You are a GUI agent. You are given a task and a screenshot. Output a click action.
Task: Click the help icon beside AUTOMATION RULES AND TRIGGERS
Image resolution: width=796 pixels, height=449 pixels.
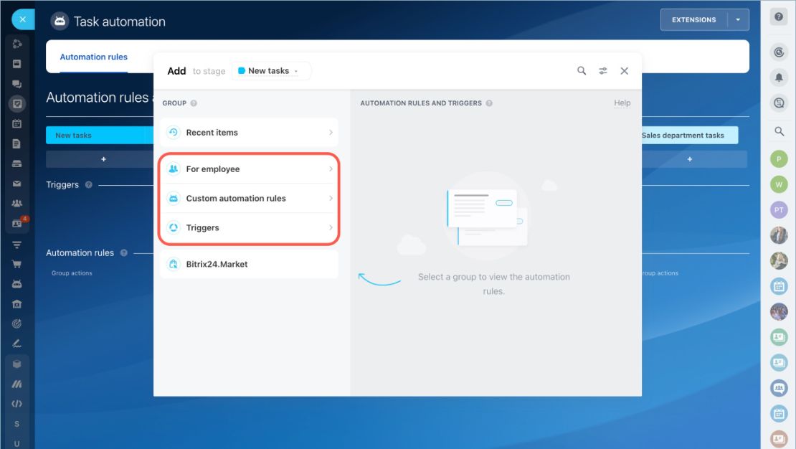(489, 103)
